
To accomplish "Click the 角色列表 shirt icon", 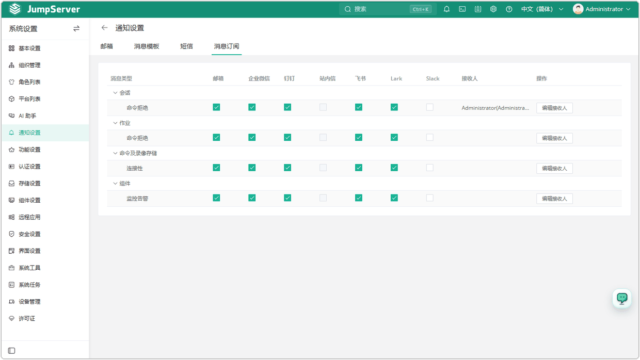I will (x=12, y=82).
